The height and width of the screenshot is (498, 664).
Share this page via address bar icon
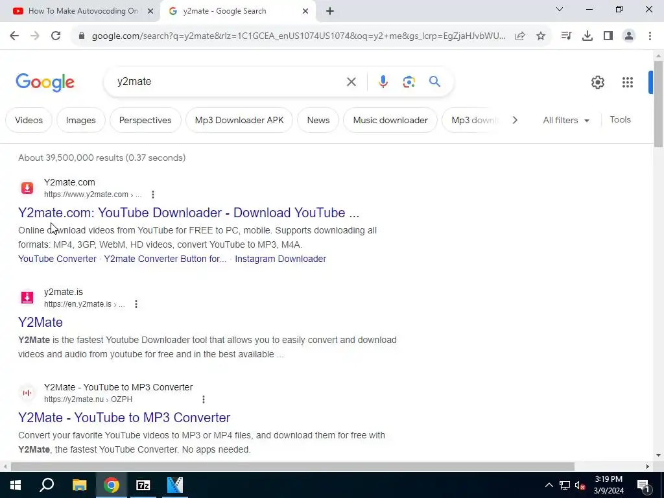click(520, 36)
